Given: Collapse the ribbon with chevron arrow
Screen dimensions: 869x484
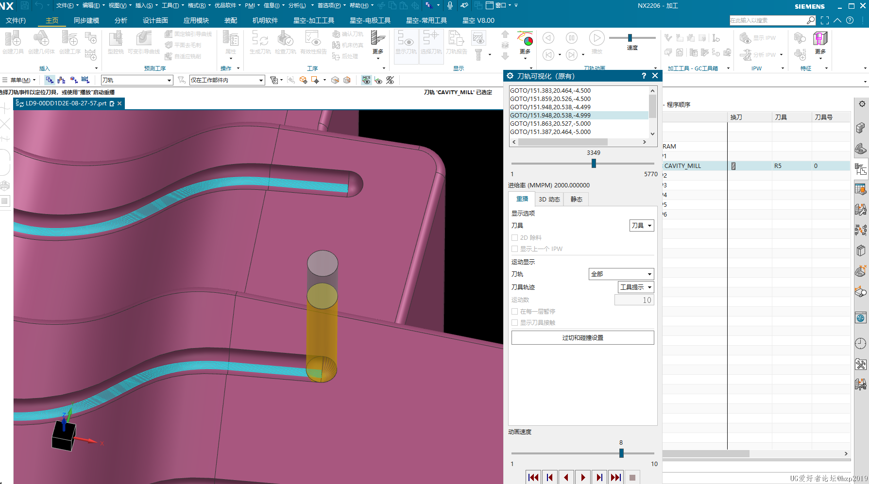Looking at the screenshot, I should tap(837, 20).
